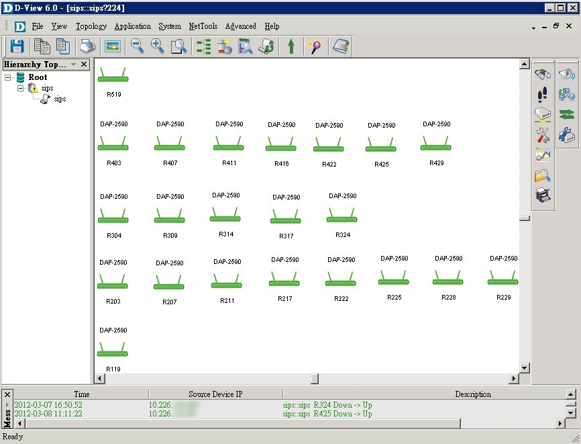The width and height of the screenshot is (581, 444).
Task: Select the Root item in tree
Action: tap(38, 77)
